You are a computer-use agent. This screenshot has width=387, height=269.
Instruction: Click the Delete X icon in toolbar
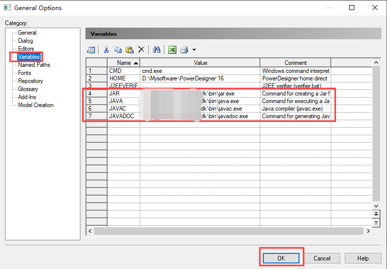tap(141, 50)
